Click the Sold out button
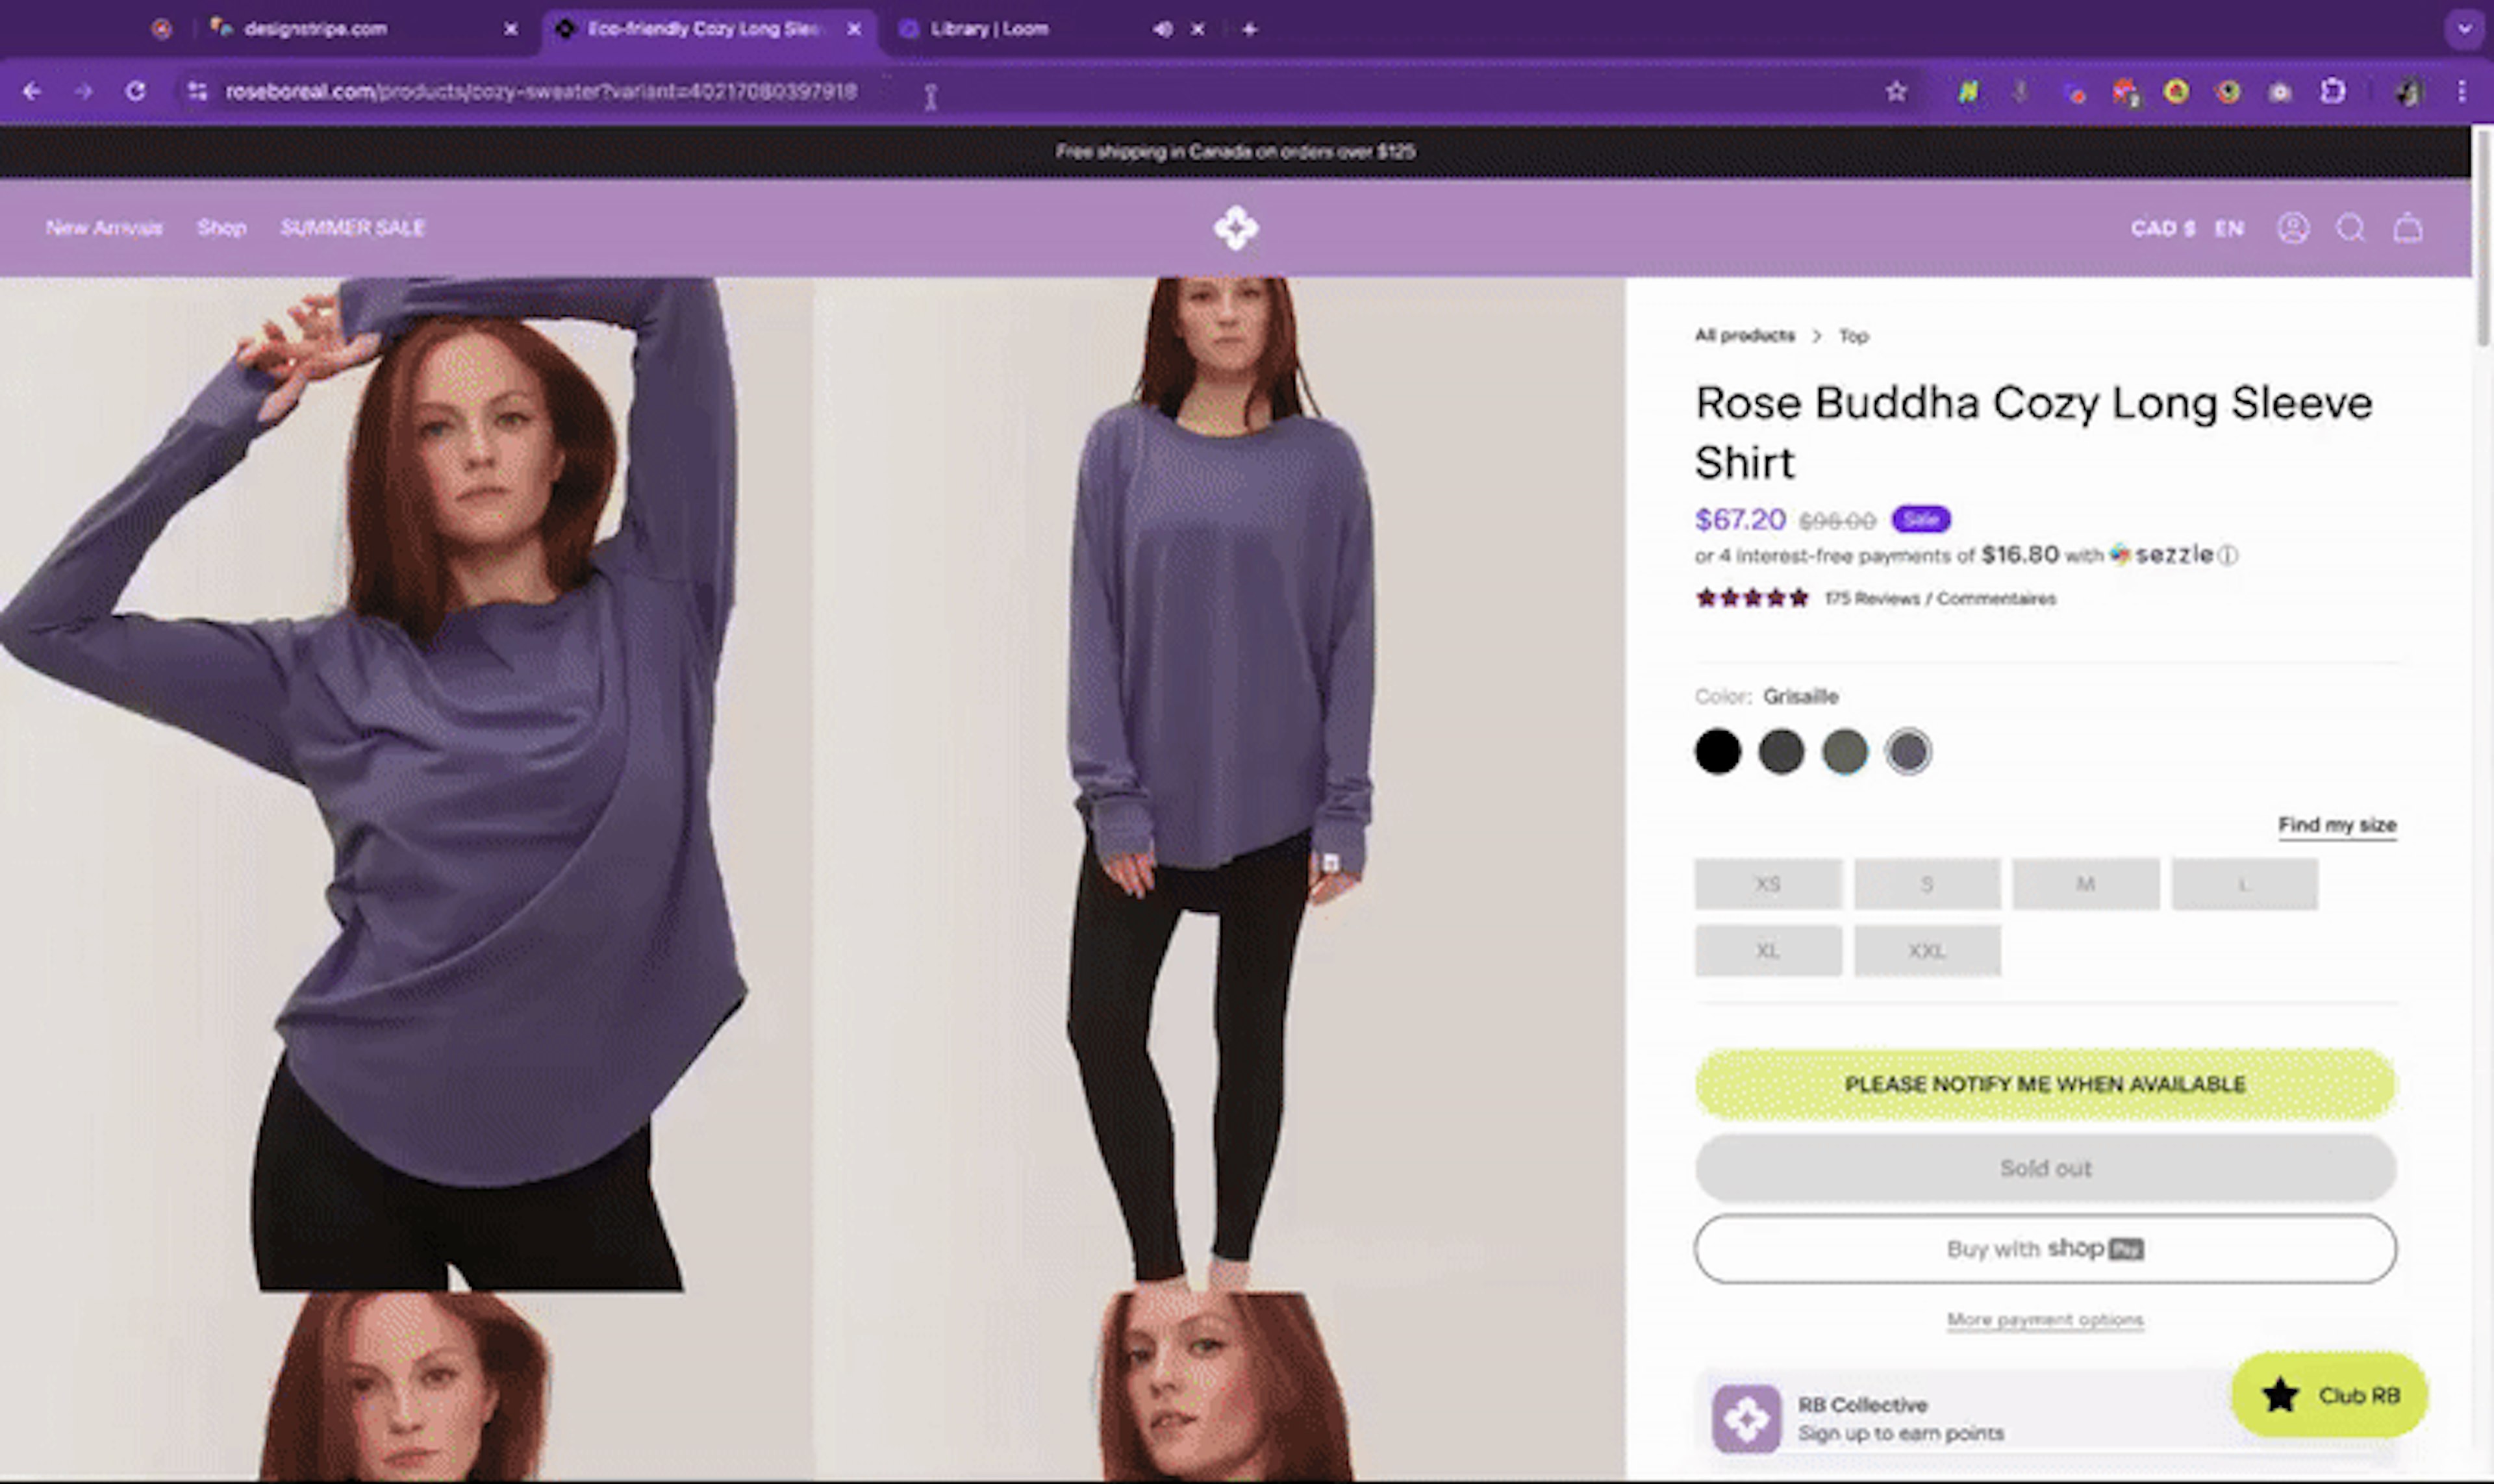Viewport: 2494px width, 1484px height. coord(2045,1167)
